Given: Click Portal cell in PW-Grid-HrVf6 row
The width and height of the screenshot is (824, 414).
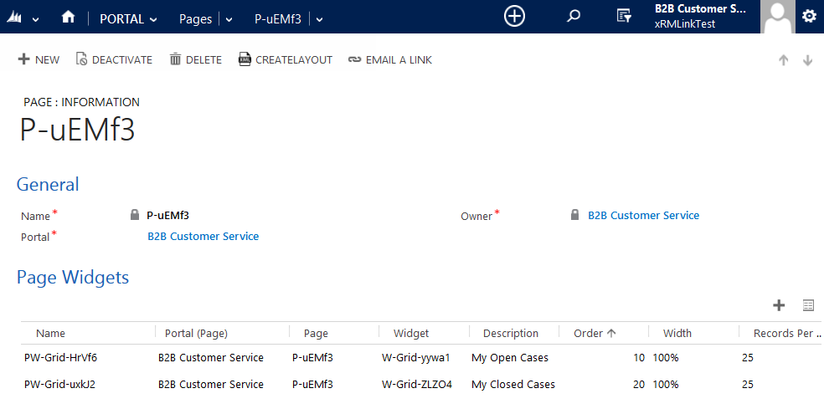Looking at the screenshot, I should pos(211,358).
